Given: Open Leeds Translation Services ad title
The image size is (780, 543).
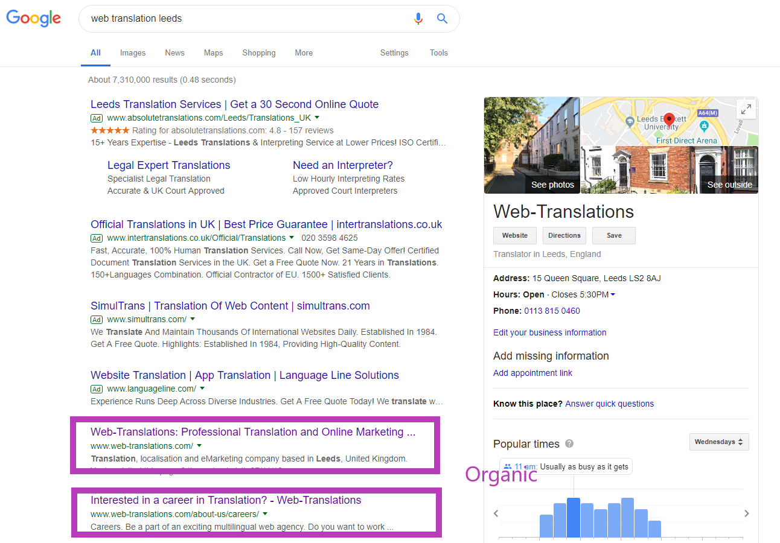Looking at the screenshot, I should [234, 104].
